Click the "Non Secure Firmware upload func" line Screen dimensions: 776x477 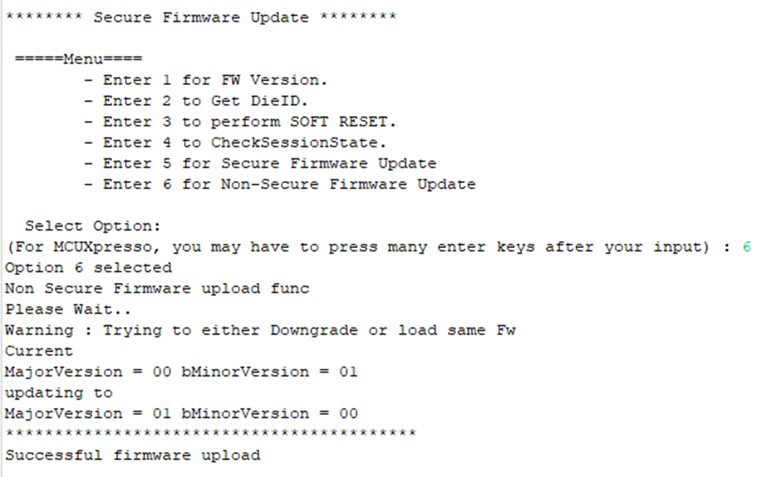coord(157,289)
